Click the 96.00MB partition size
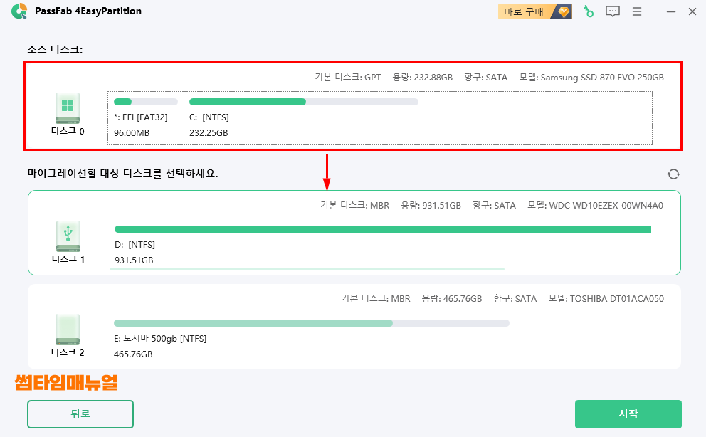 (x=132, y=133)
